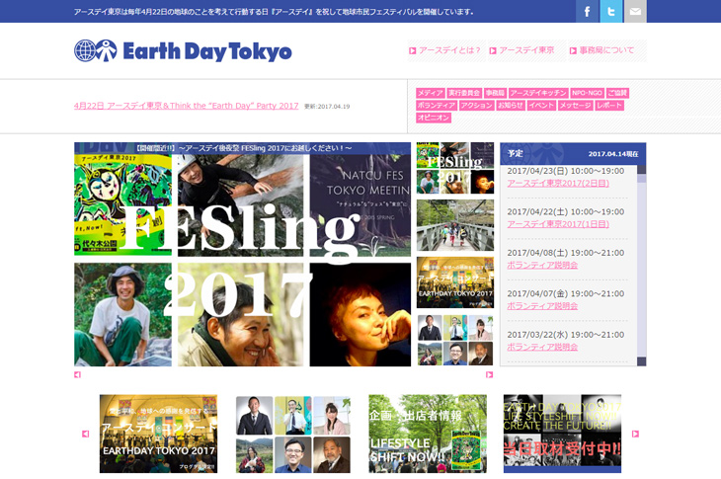Image resolution: width=721 pixels, height=479 pixels.
Task: Select the アースデイキッチン category tag
Action: tap(538, 93)
